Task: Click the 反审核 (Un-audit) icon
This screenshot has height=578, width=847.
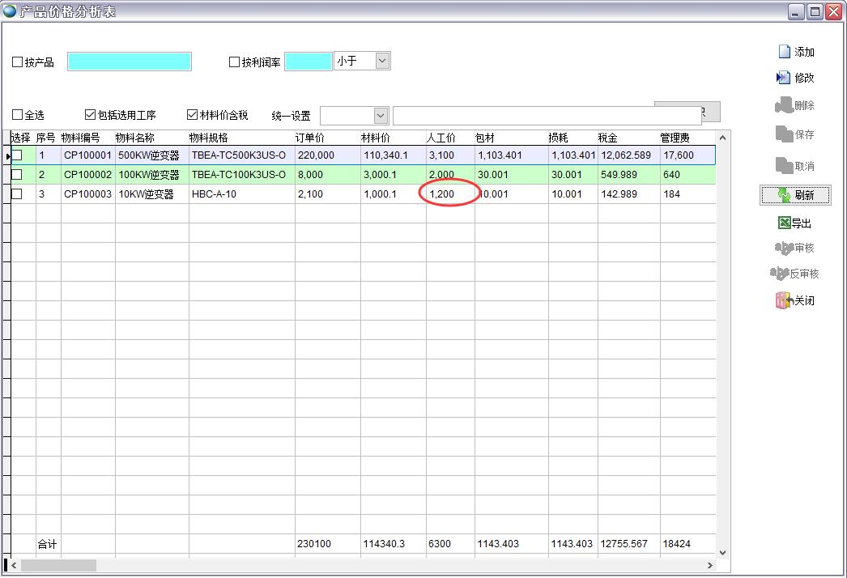Action: coord(779,274)
